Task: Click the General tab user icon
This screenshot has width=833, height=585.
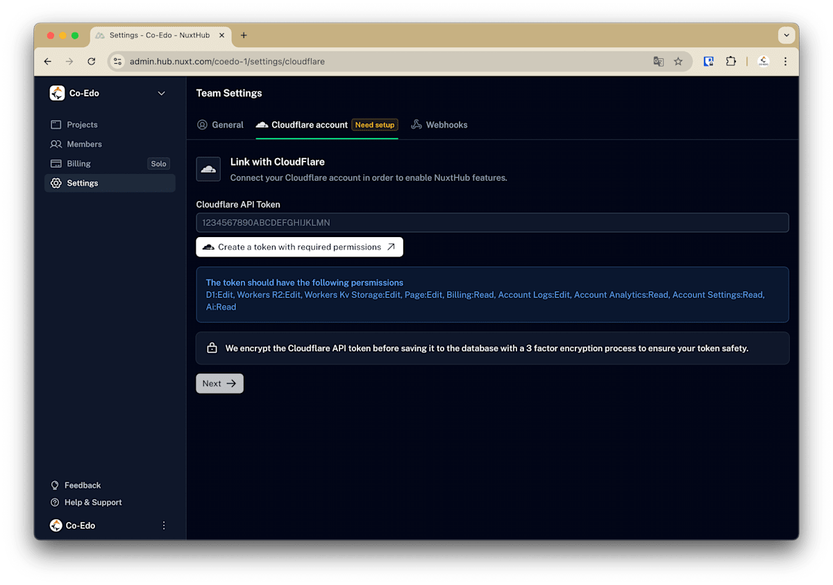Action: point(202,125)
